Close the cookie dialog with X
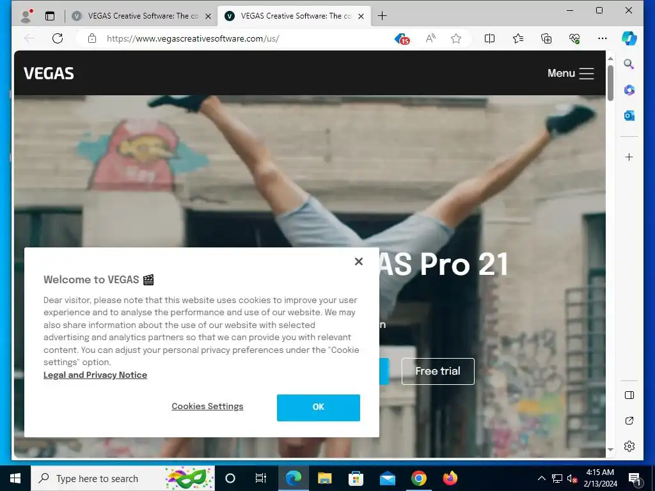The width and height of the screenshot is (655, 491). (358, 261)
